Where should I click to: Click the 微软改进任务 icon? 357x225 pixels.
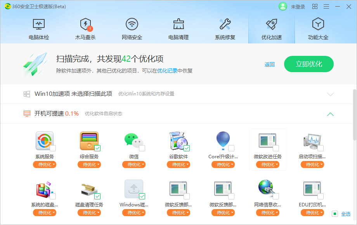coord(267,141)
